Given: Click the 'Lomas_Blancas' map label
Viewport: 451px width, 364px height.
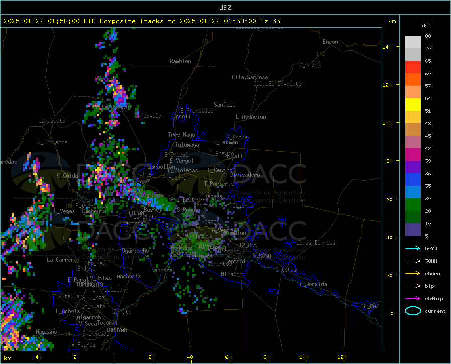Looking at the screenshot, I should coord(316,243).
